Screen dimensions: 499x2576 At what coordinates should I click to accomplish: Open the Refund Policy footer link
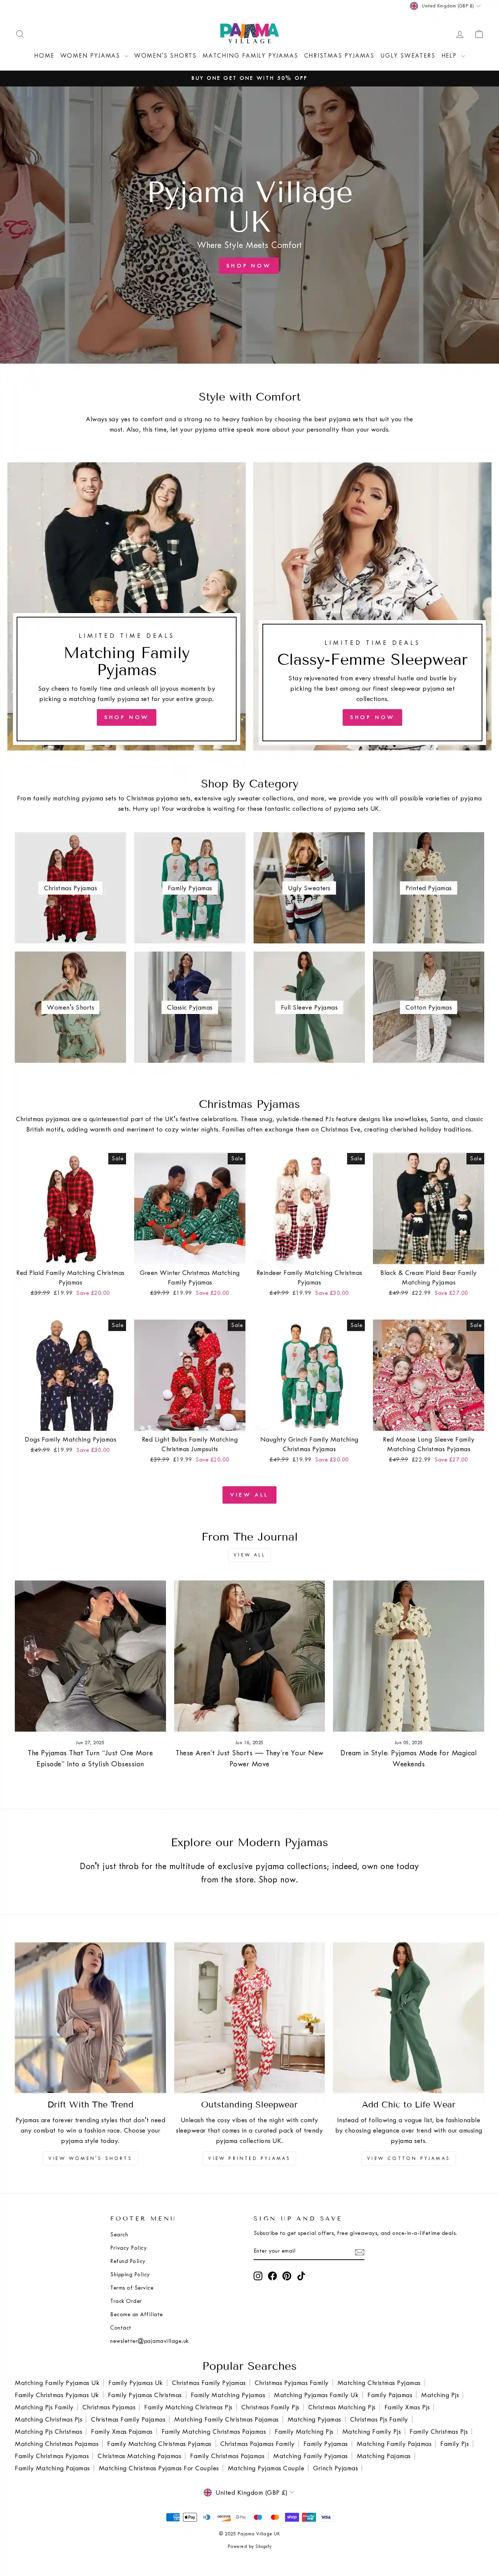(x=128, y=2260)
